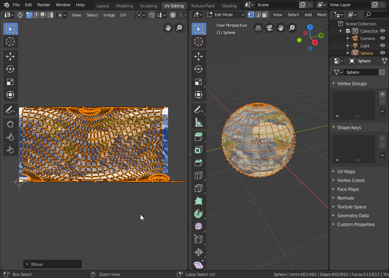Select the Inset Faces tool
The width and height of the screenshot is (389, 278).
pyautogui.click(x=199, y=150)
